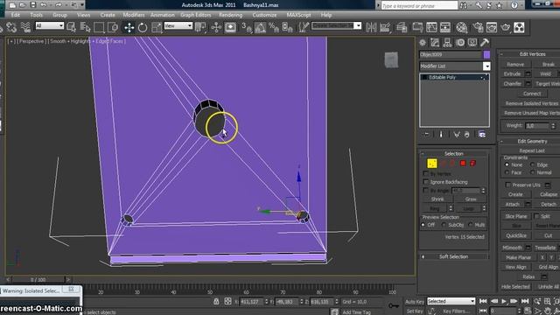The image size is (560, 315).
Task: Click the Remove vertices button
Action: (x=515, y=64)
